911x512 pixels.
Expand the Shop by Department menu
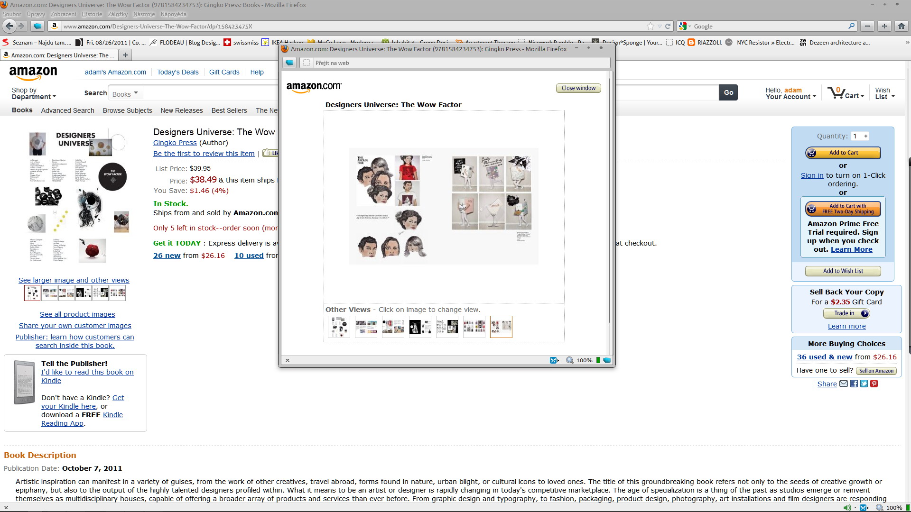(x=34, y=93)
